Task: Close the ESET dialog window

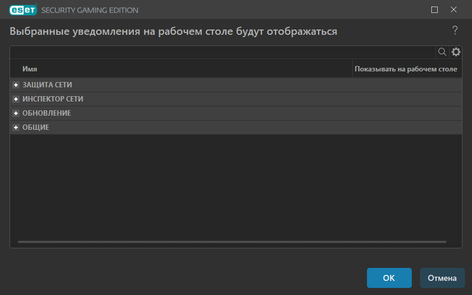Action: 454,10
